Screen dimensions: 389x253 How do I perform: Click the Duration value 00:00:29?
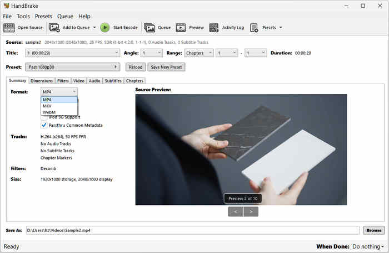(x=303, y=53)
